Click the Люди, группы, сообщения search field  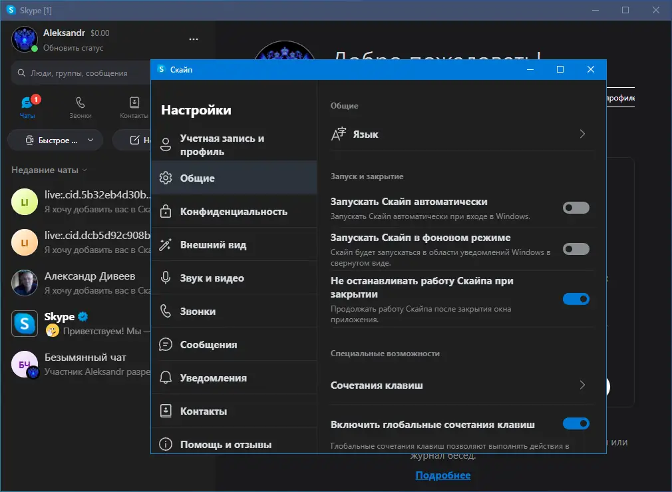(x=81, y=73)
